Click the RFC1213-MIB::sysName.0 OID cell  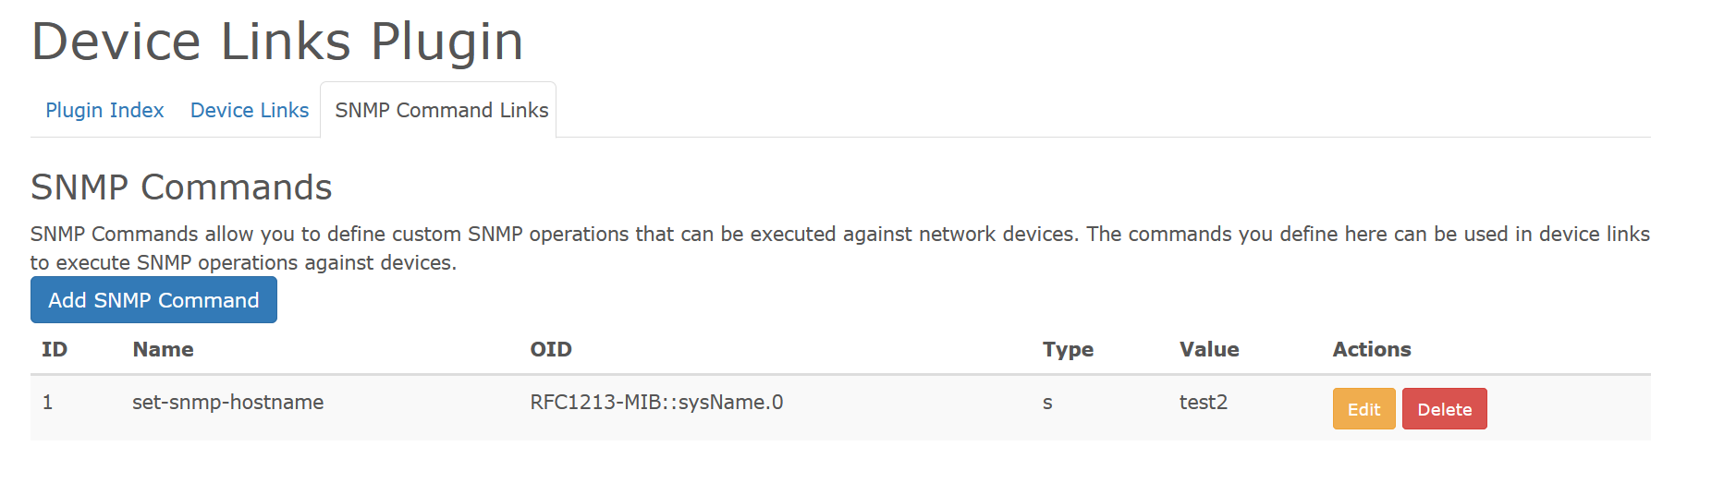(656, 403)
